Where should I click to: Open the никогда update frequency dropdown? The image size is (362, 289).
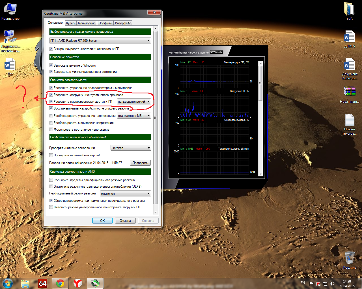point(131,148)
